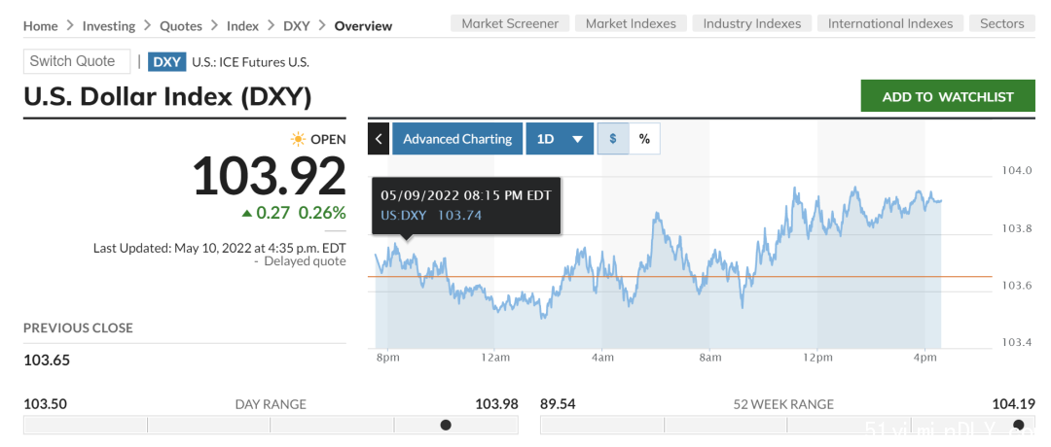
Task: Add DXY to watchlist
Action: (948, 96)
